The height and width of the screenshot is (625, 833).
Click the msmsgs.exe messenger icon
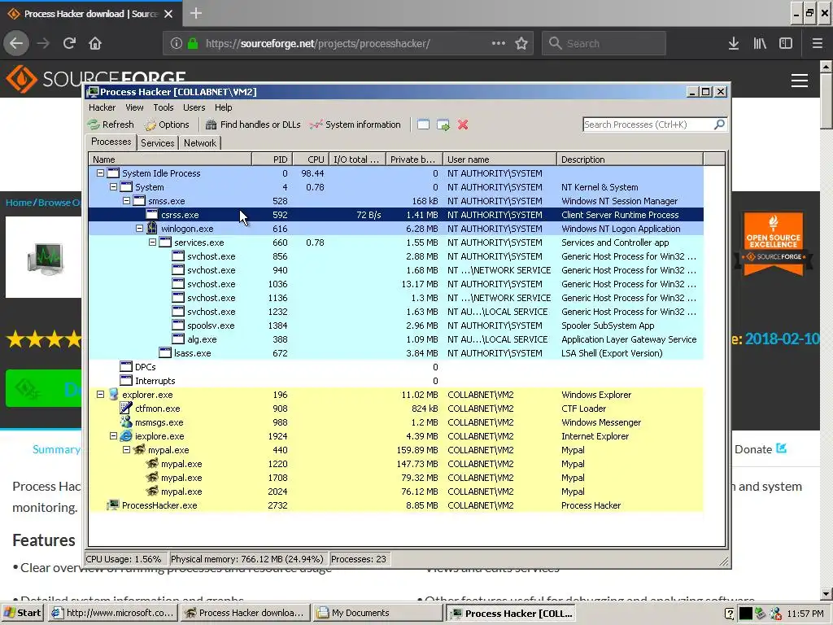tap(126, 422)
